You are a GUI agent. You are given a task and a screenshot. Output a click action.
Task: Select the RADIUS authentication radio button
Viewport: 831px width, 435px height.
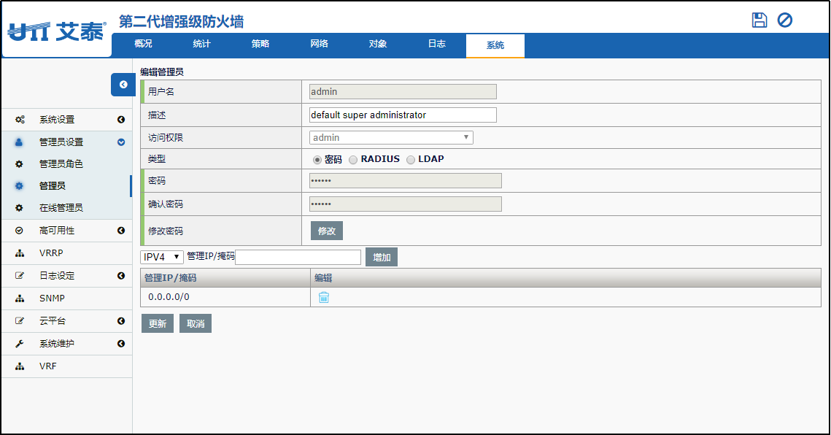(353, 160)
